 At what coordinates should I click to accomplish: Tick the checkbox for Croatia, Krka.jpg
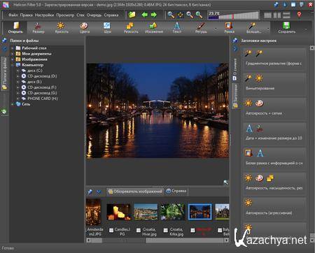tap(166, 231)
